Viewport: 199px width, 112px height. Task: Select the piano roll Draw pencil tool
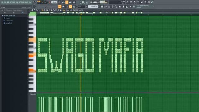point(42,10)
